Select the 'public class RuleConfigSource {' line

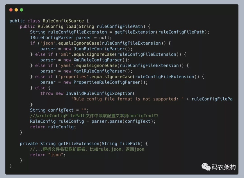pyautogui.click(x=49, y=21)
